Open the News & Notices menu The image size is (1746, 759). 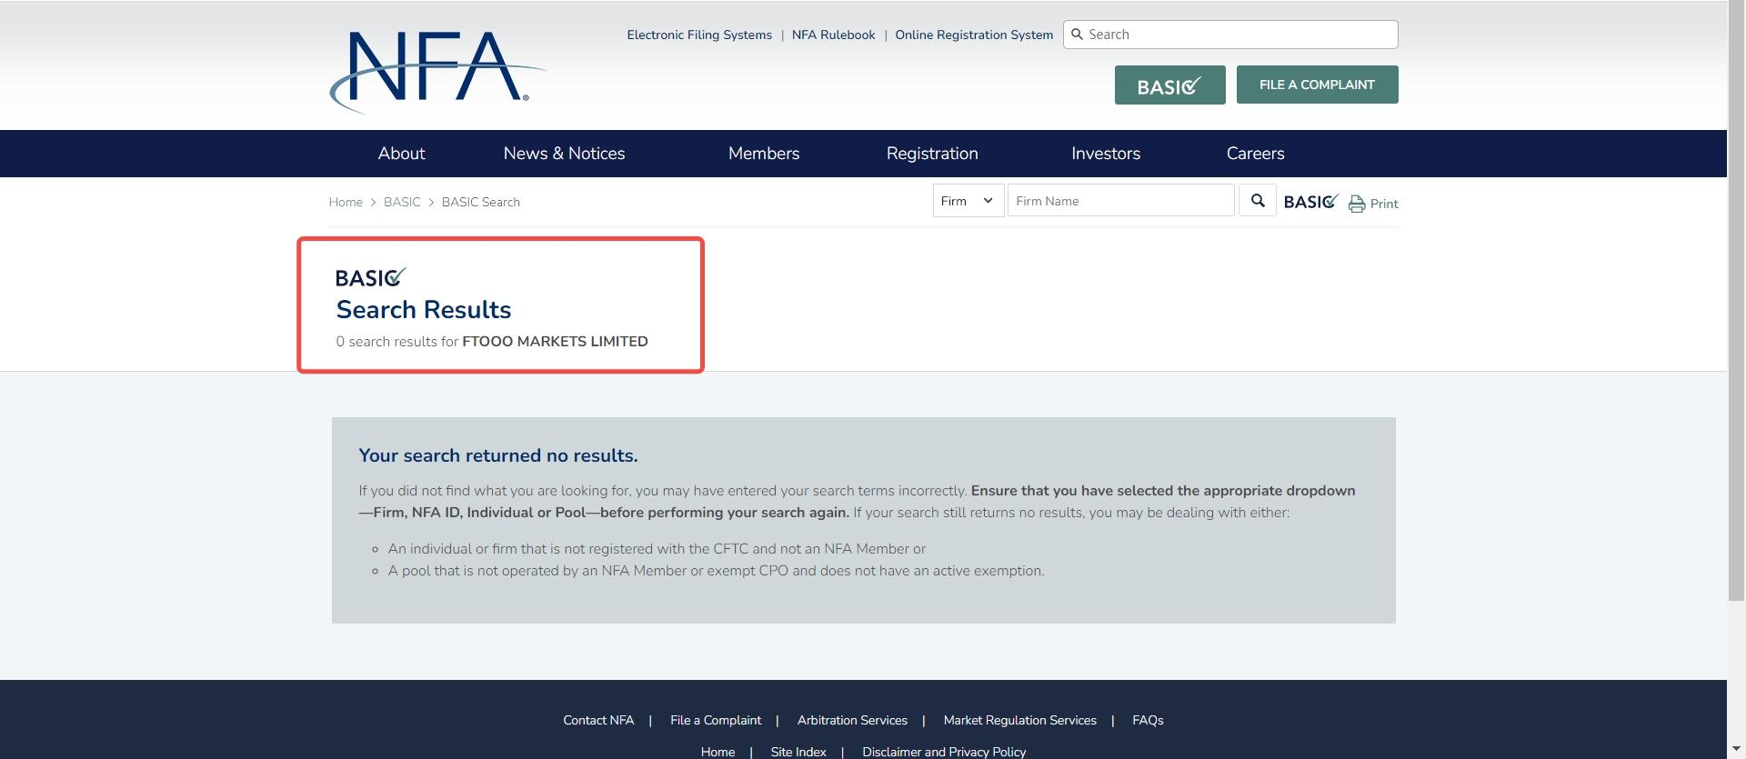564,154
